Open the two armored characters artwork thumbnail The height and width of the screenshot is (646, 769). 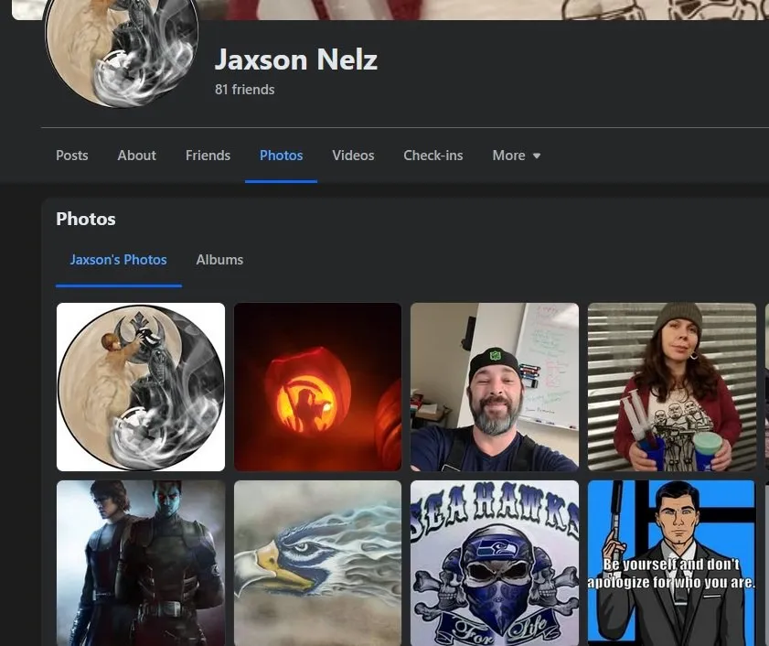pyautogui.click(x=141, y=562)
